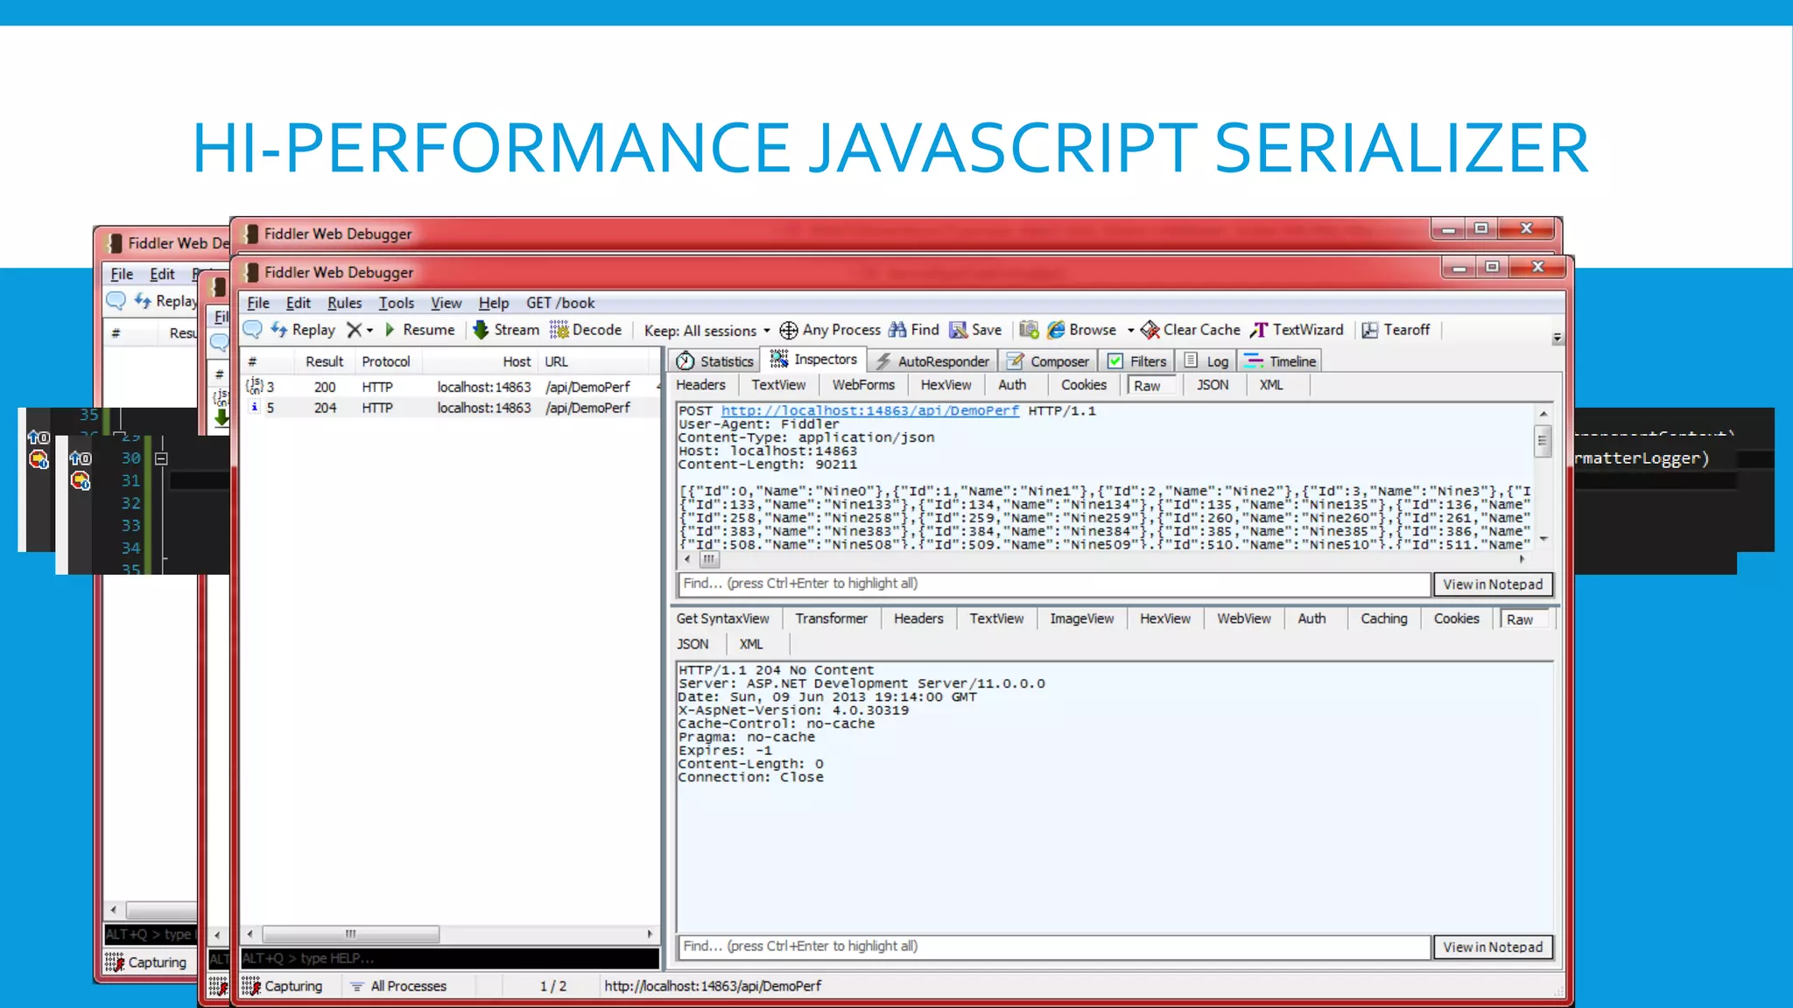This screenshot has width=1793, height=1008.
Task: Click View in Notepad for request
Action: click(1493, 584)
